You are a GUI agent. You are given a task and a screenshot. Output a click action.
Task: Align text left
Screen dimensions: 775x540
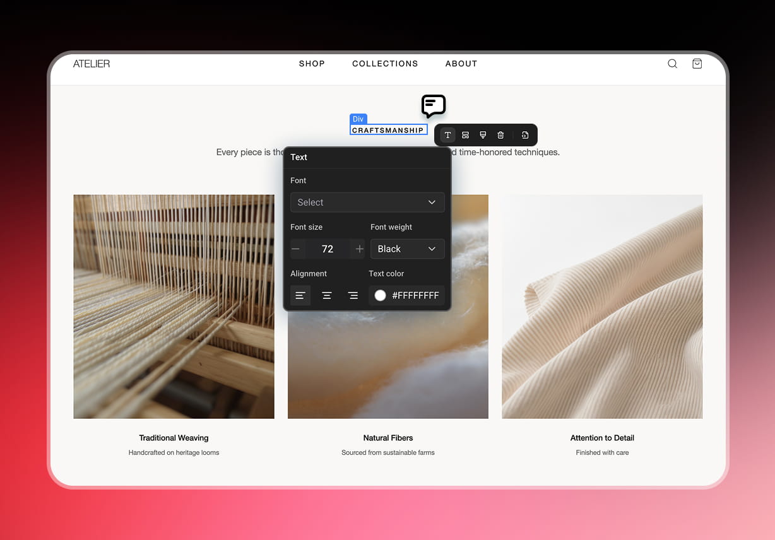300,295
